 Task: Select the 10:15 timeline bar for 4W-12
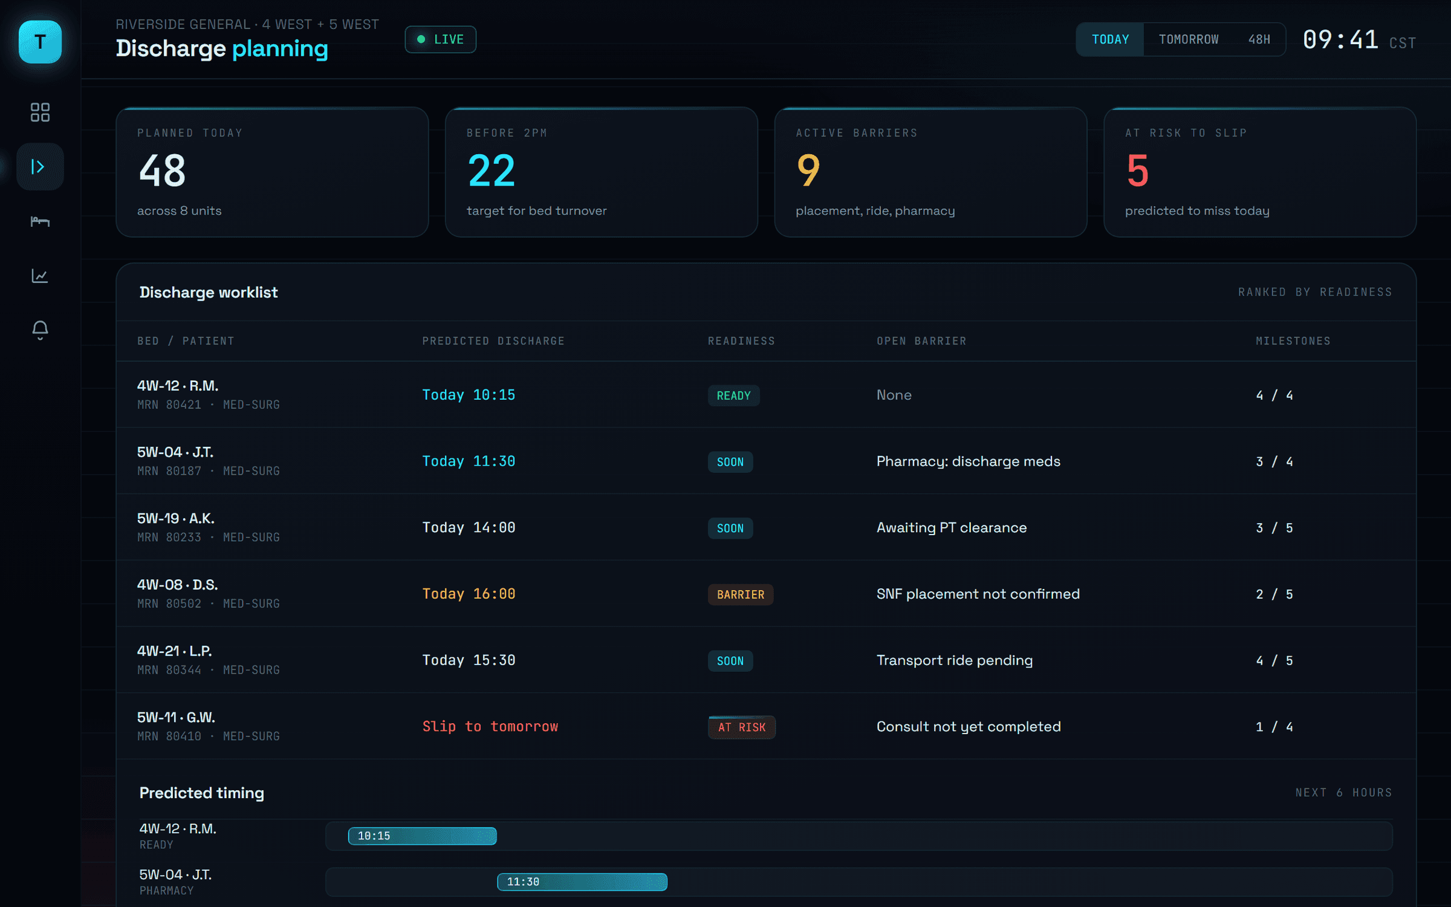423,836
